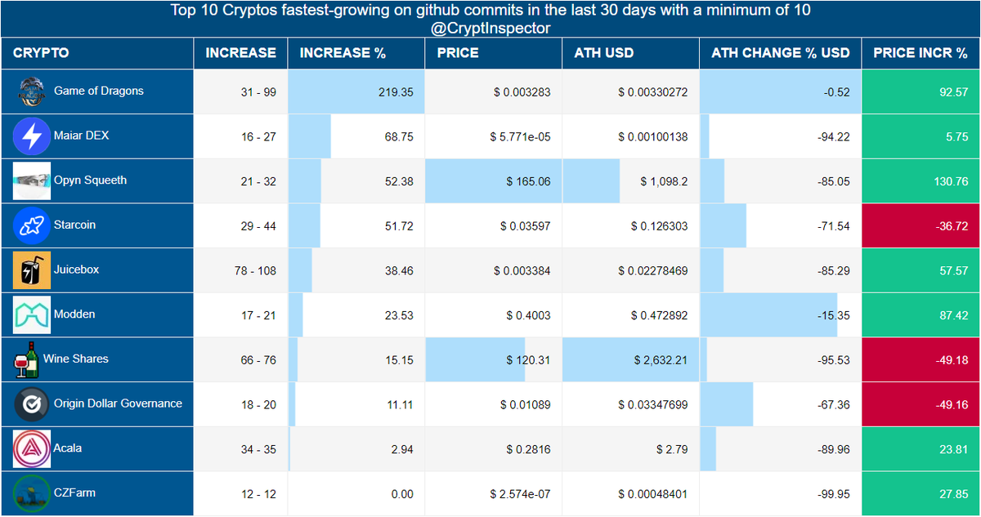Select the ATH CHANGE % USD header
The width and height of the screenshot is (981, 517).
click(781, 53)
